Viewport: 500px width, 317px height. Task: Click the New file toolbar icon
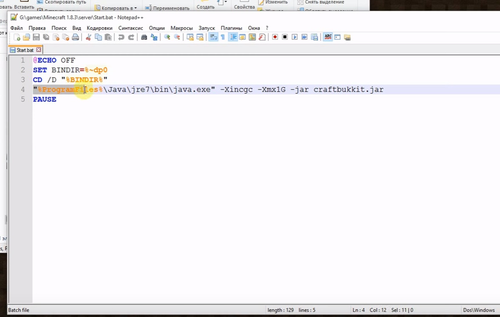coord(17,37)
